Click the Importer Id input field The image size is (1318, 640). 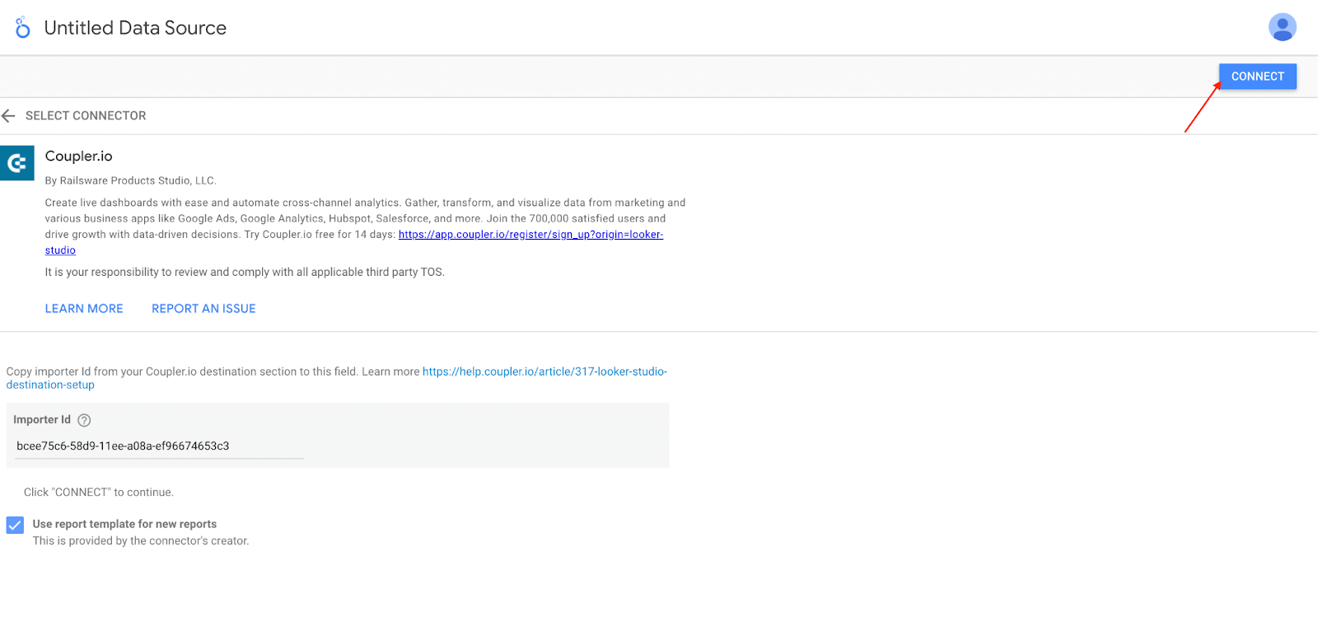tap(160, 446)
